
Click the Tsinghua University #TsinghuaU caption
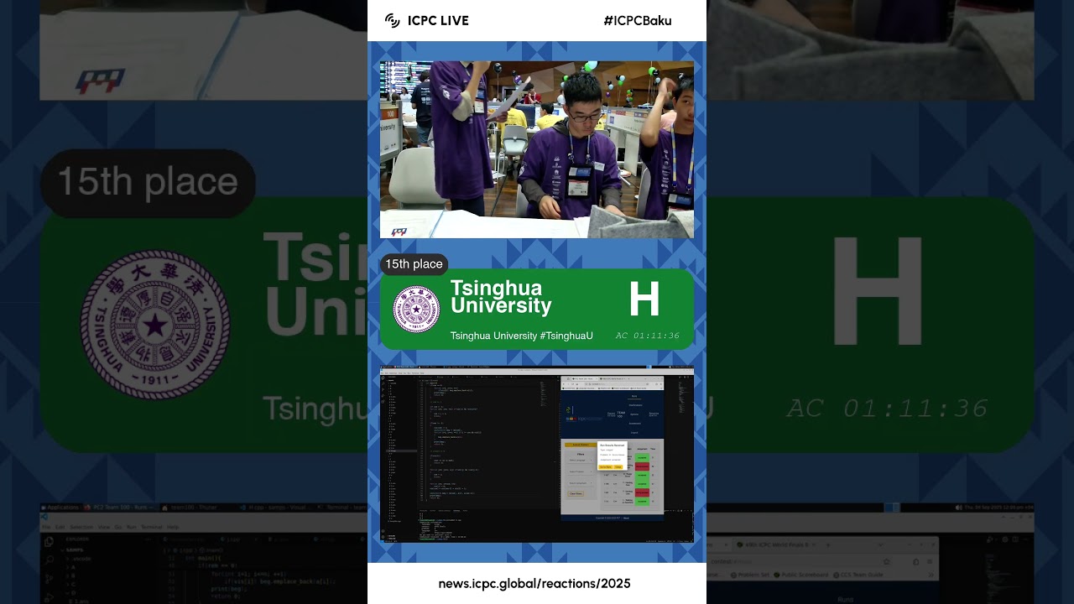[x=522, y=336]
